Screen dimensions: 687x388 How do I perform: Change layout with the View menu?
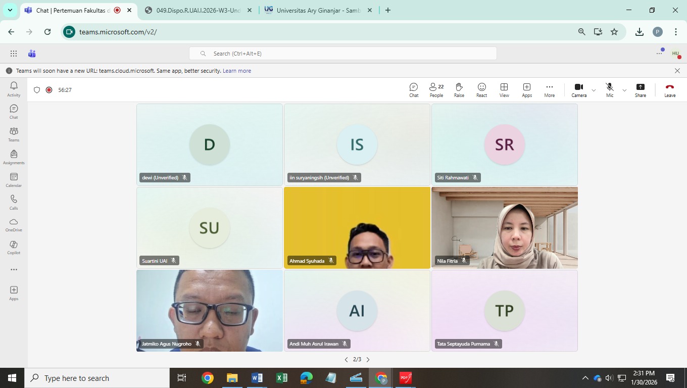(x=504, y=90)
